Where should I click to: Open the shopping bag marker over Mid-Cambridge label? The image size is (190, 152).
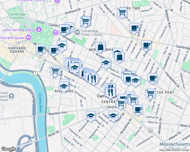click(100, 47)
